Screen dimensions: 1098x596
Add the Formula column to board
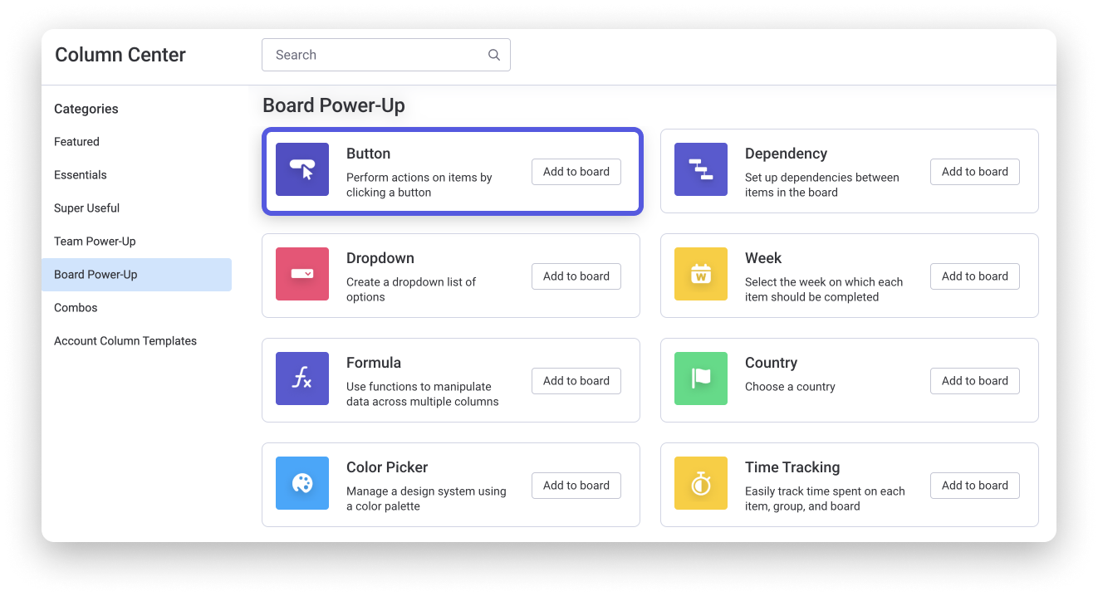576,381
